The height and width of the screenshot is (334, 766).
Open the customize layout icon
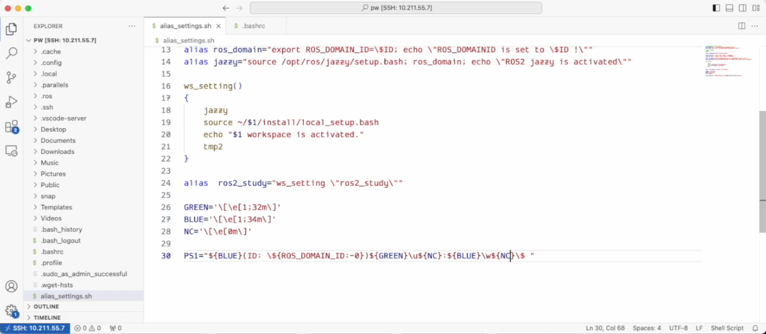(x=756, y=8)
